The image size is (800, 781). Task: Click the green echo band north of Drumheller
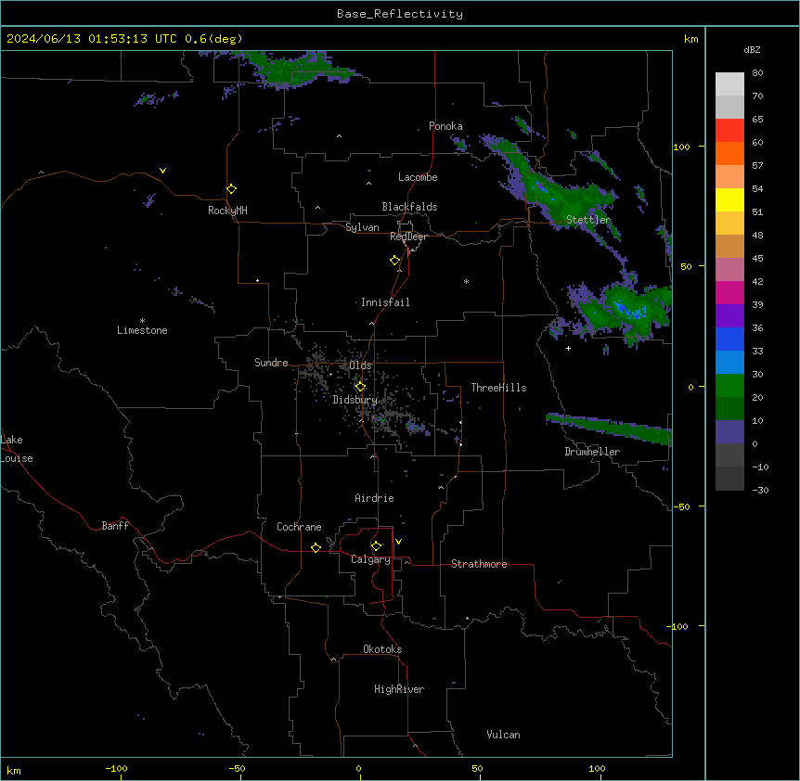[x=610, y=429]
